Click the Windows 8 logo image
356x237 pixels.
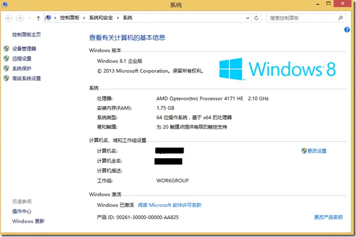click(278, 69)
